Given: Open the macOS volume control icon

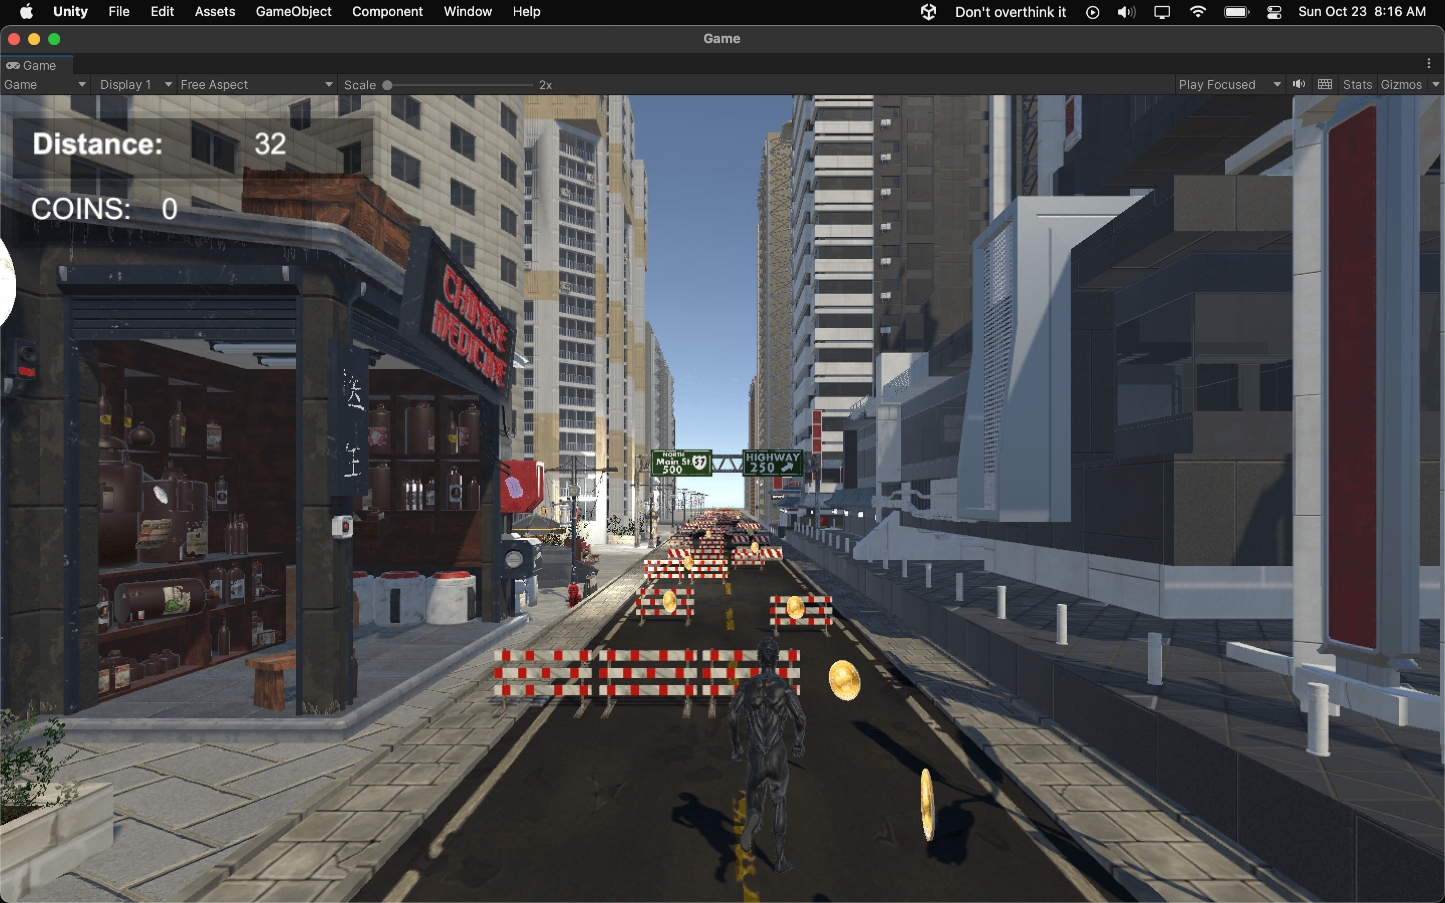Looking at the screenshot, I should tap(1125, 12).
